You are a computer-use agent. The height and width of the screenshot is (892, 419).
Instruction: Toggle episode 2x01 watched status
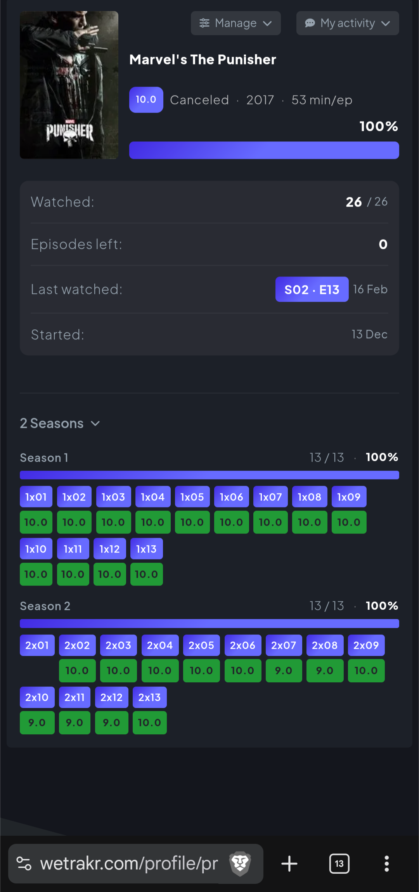pyautogui.click(x=37, y=645)
